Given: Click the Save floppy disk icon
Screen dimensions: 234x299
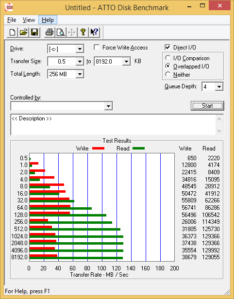Looking at the screenshot, I should point(34,32).
